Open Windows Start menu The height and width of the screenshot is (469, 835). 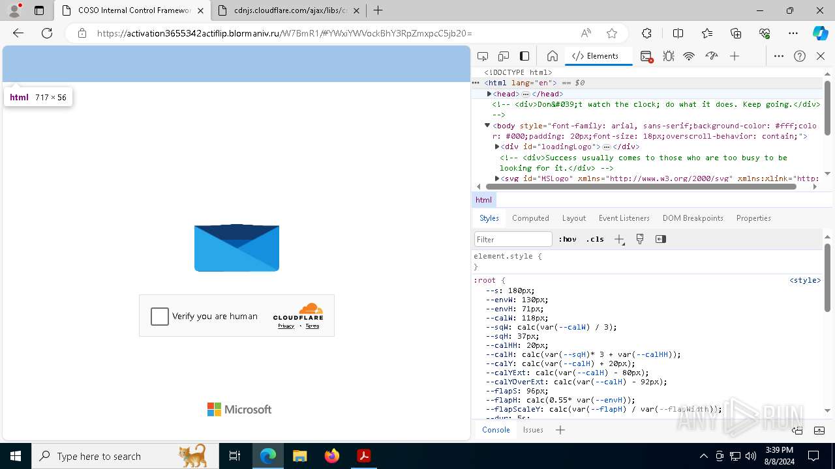click(16, 456)
